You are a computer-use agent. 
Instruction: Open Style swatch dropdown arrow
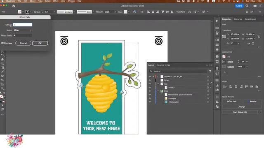(x=129, y=12)
